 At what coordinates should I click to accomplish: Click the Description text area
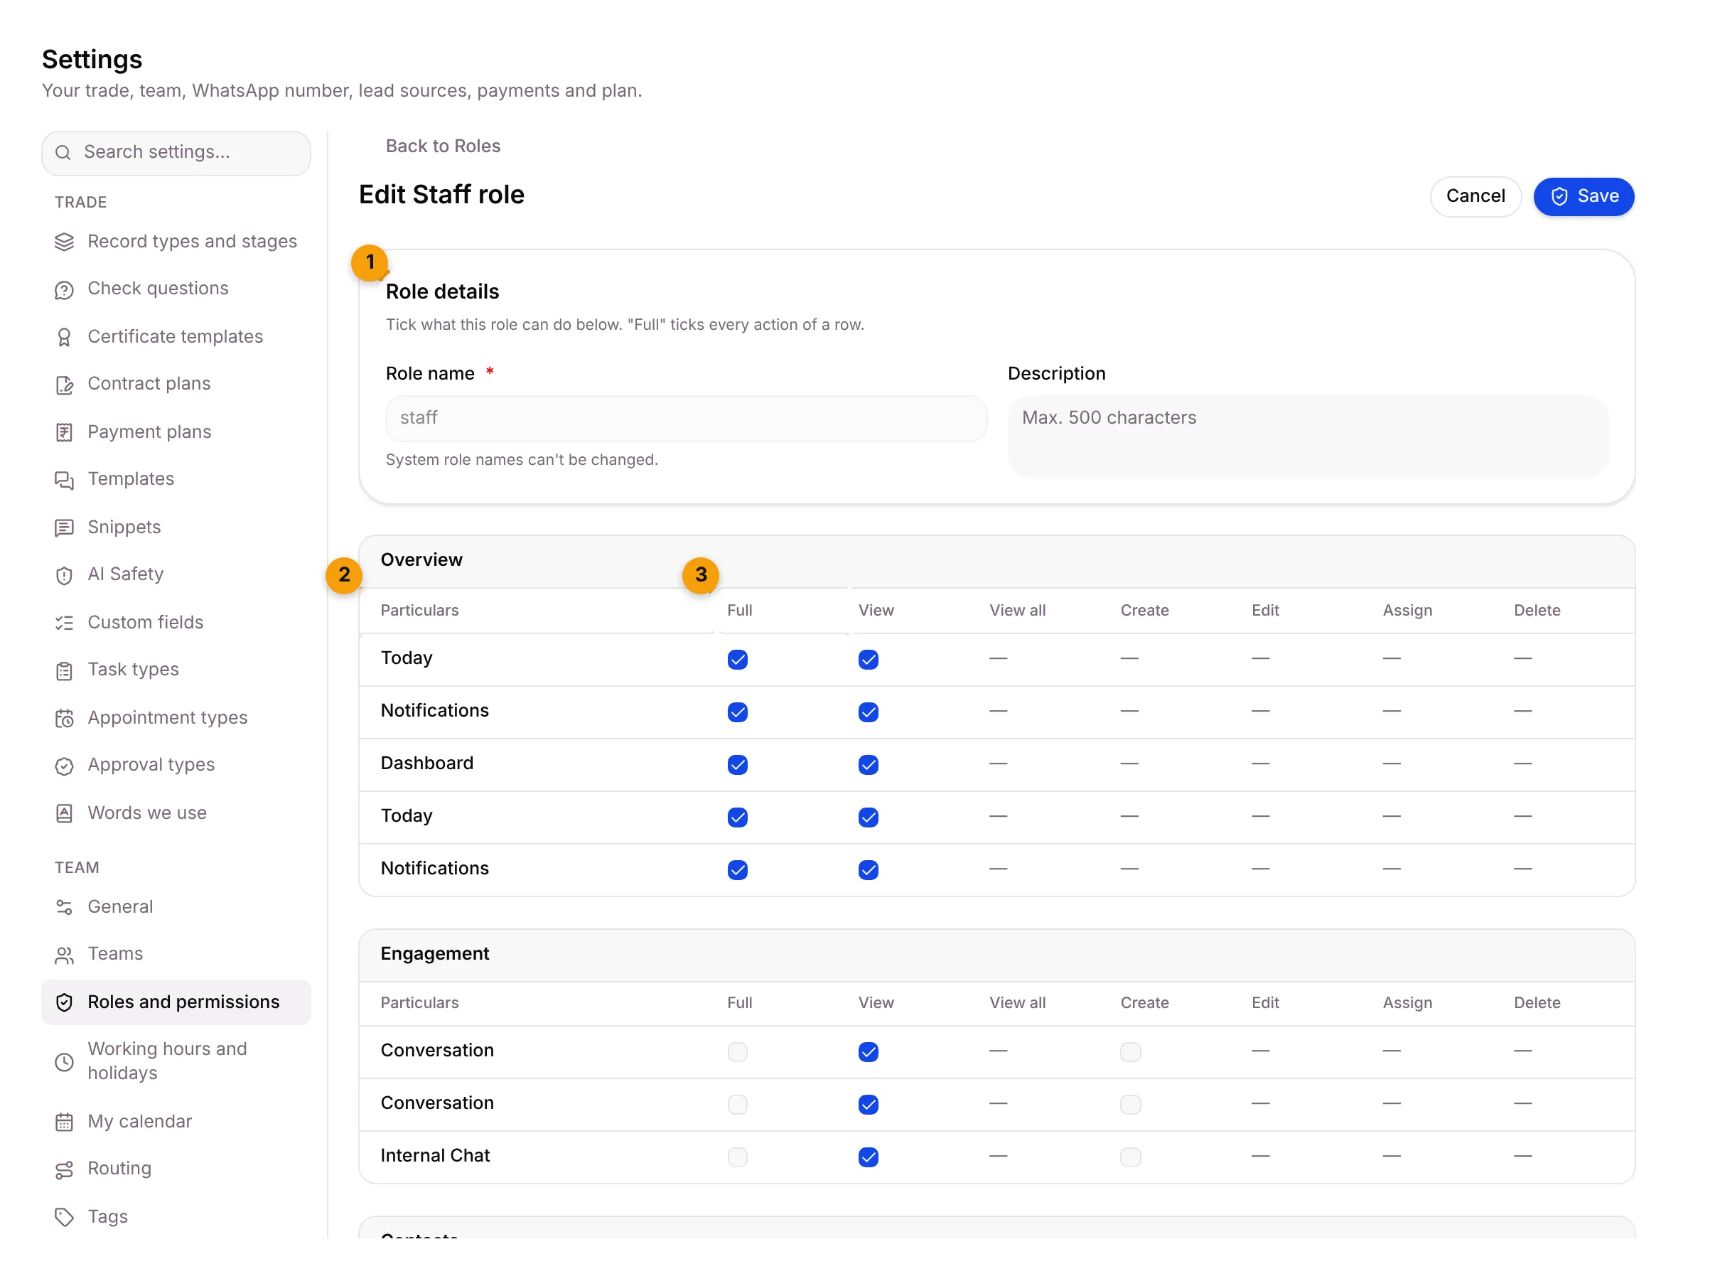1308,436
